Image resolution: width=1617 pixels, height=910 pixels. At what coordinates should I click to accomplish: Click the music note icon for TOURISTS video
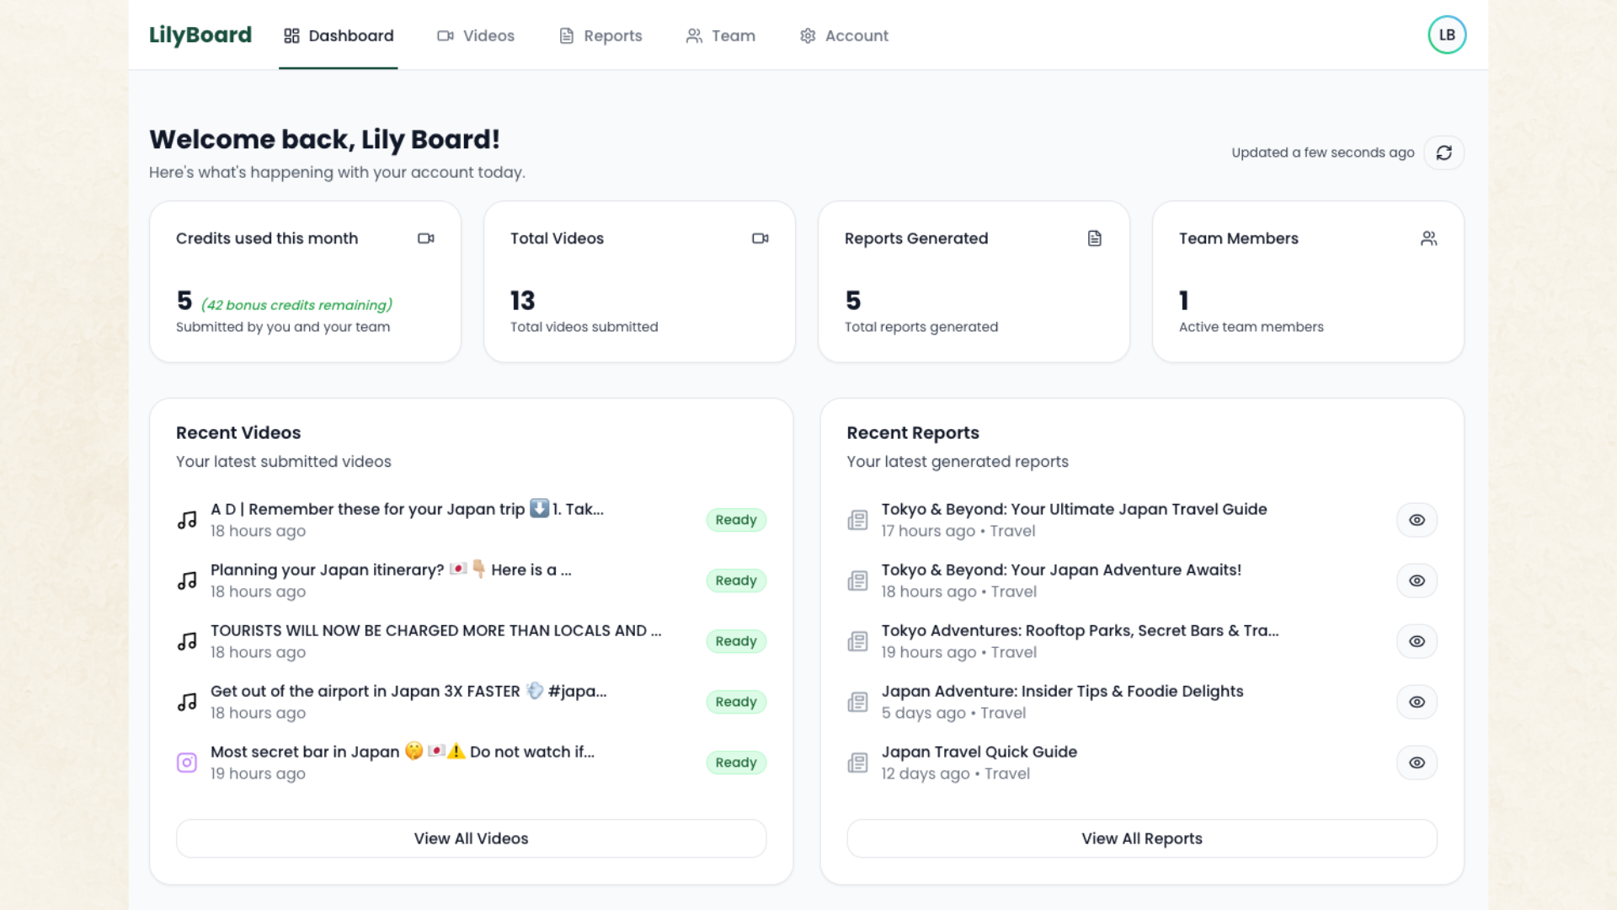pyautogui.click(x=187, y=641)
